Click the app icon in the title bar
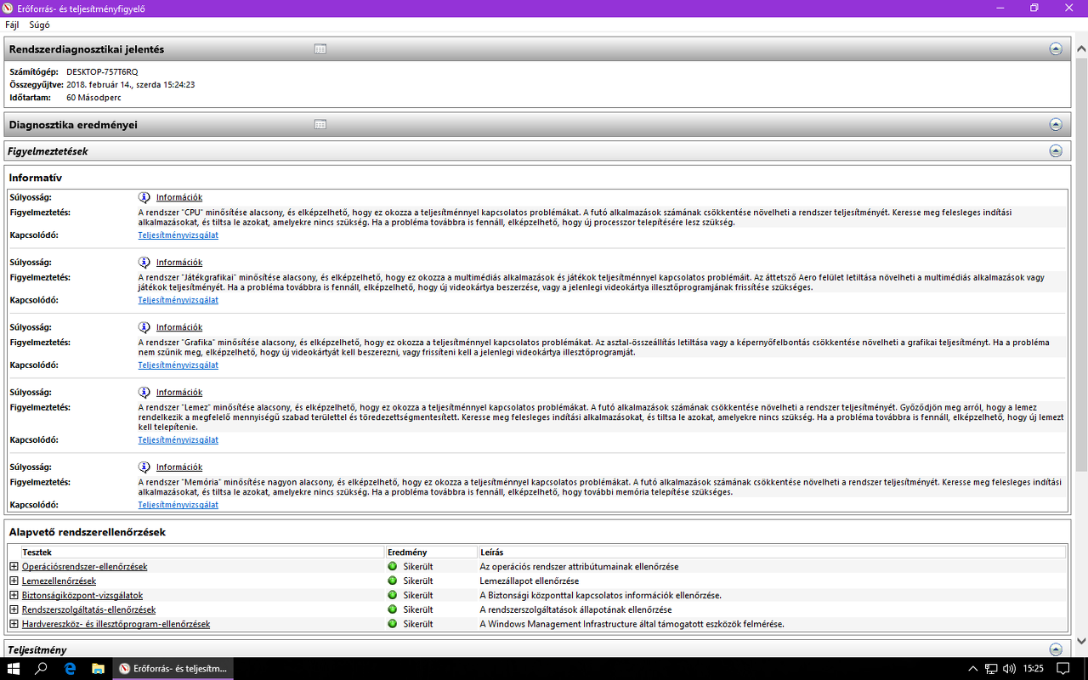Image resolution: width=1088 pixels, height=680 pixels. tap(8, 8)
